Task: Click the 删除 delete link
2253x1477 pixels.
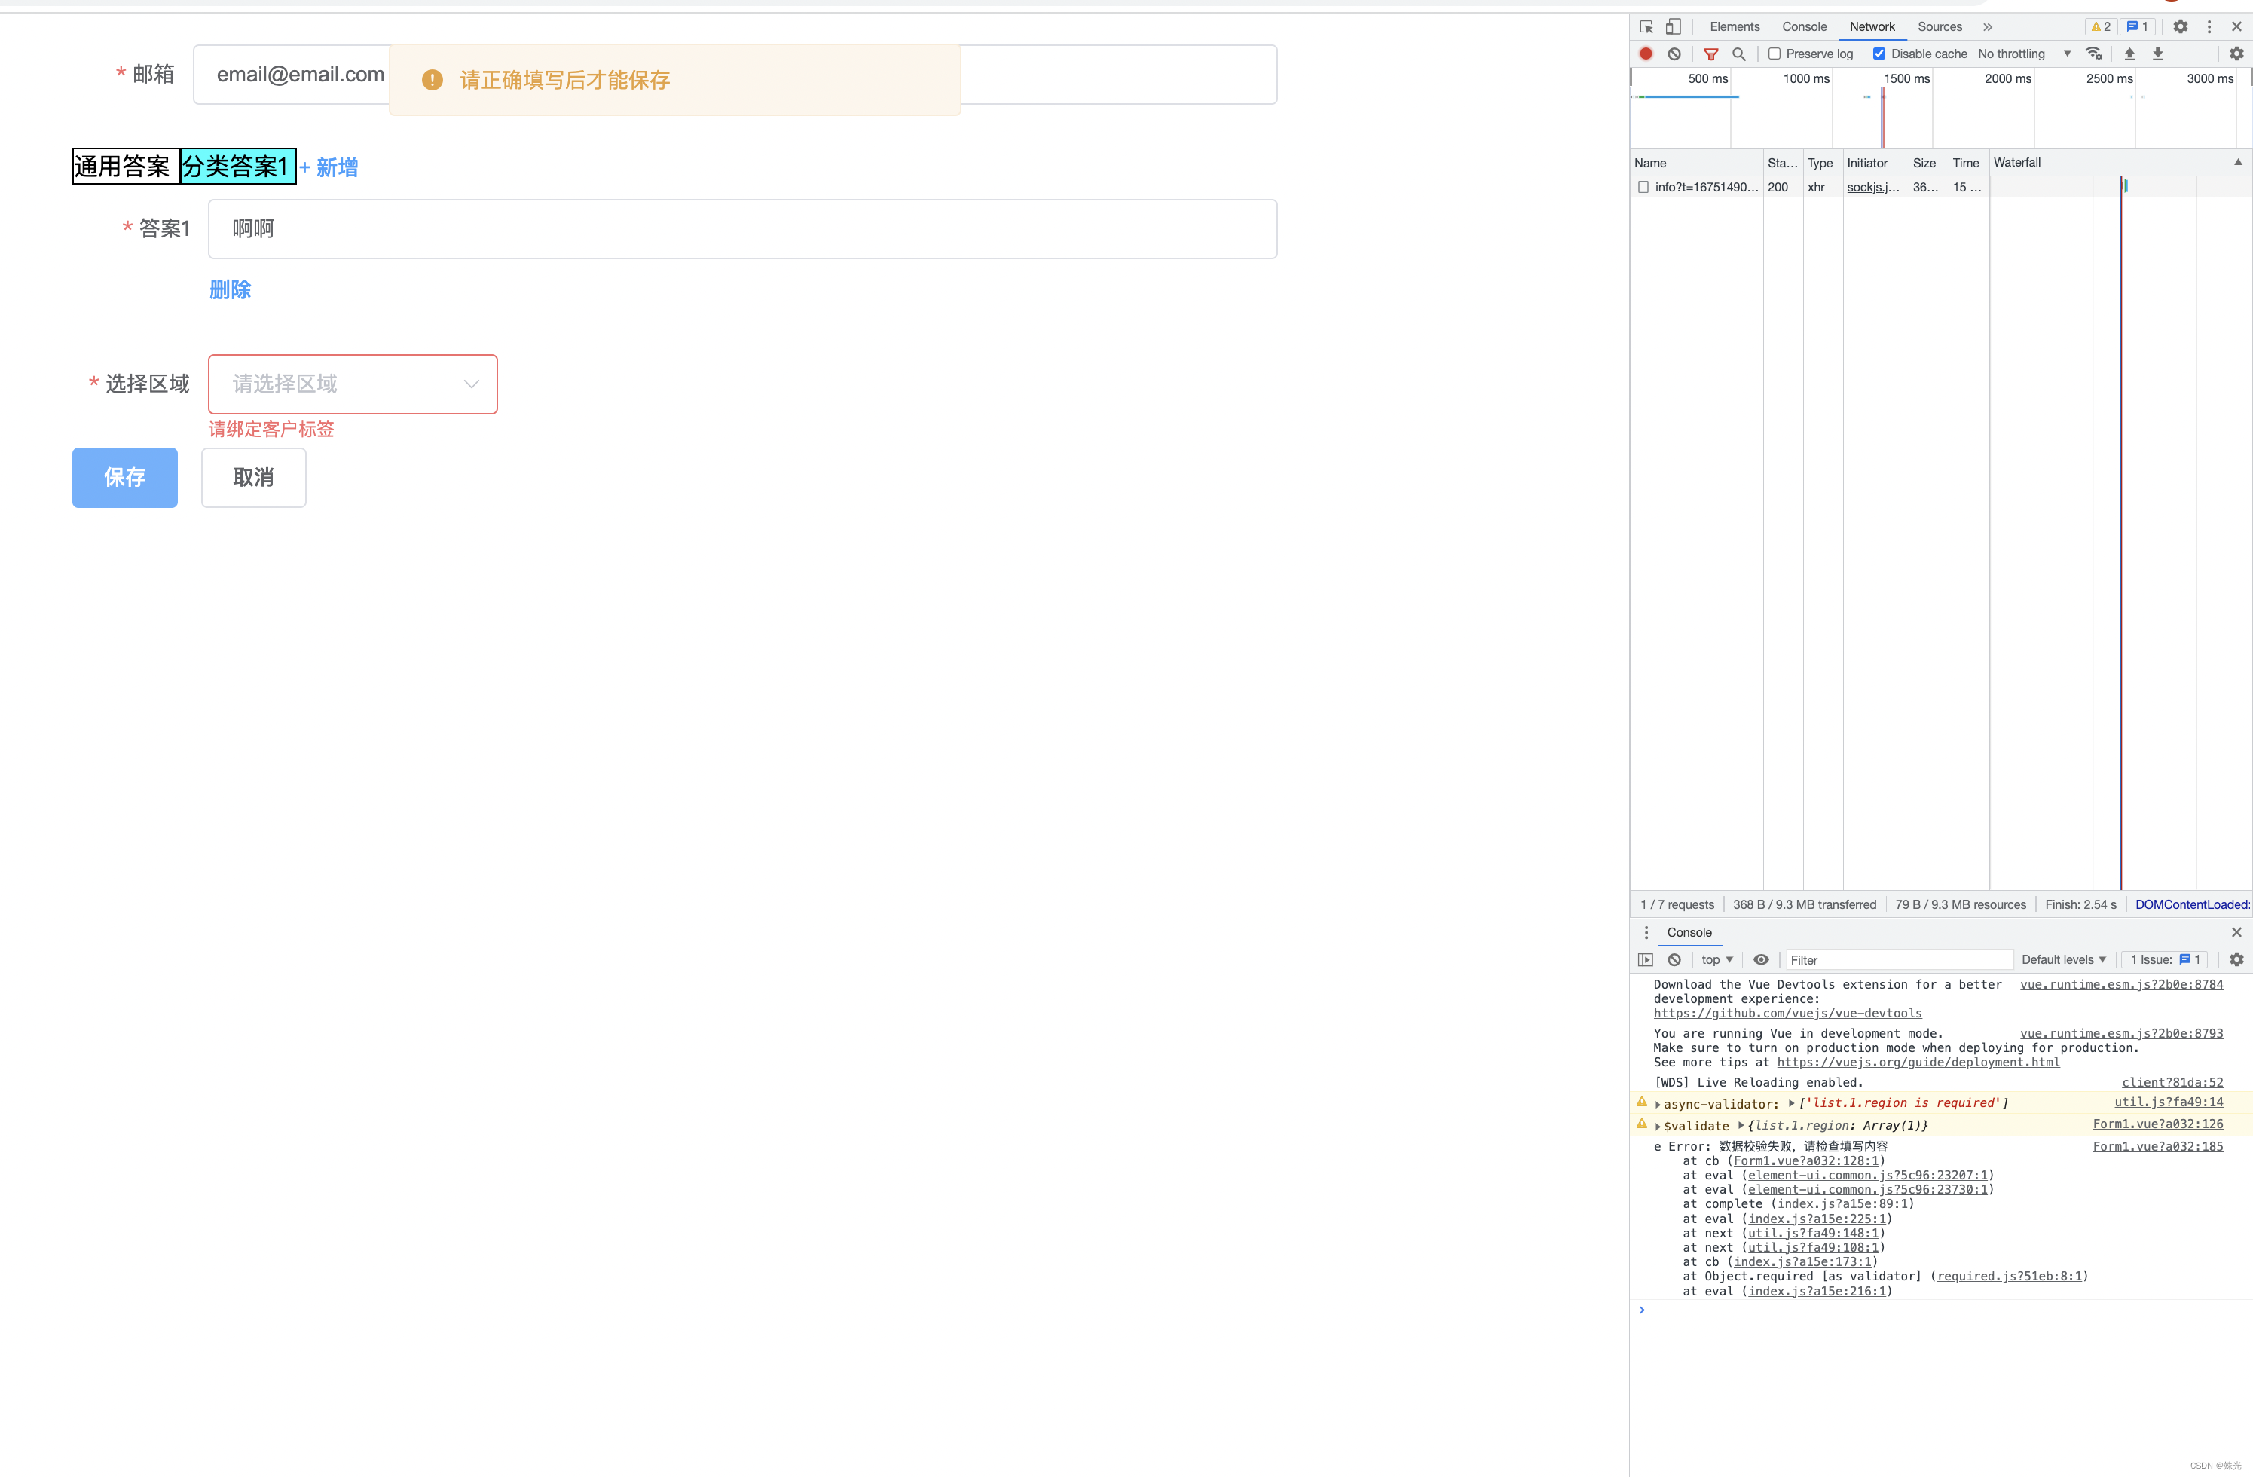Action: pos(230,289)
